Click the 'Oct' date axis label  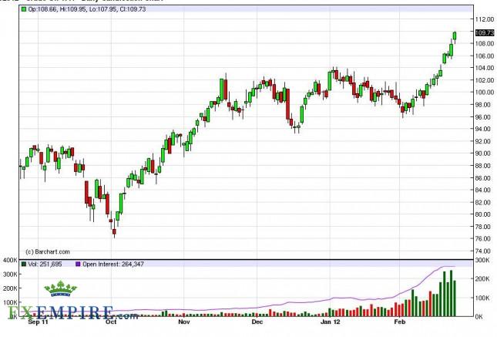[111, 322]
